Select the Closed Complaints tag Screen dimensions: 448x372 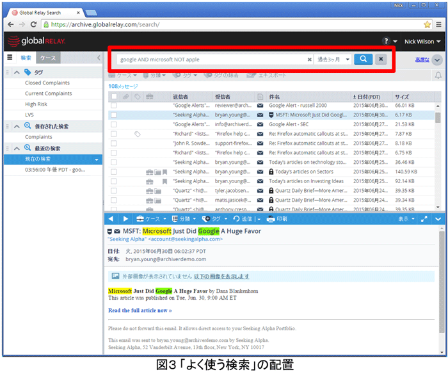coord(47,83)
